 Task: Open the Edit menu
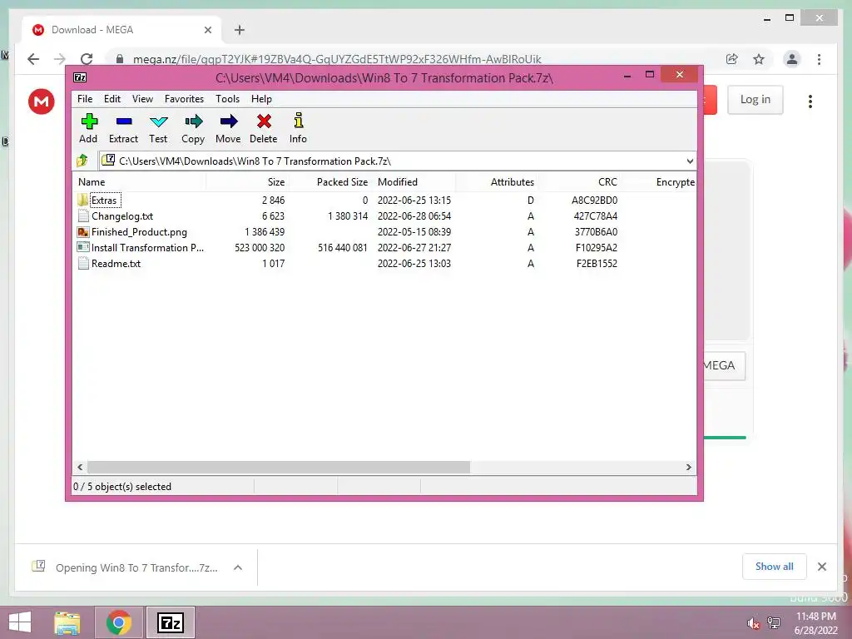click(x=112, y=99)
